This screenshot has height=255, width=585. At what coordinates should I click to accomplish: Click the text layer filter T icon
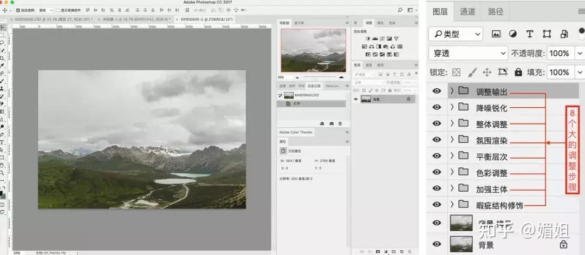(529, 34)
